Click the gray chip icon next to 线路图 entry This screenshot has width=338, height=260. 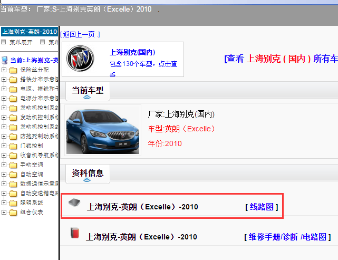pyautogui.click(x=74, y=203)
